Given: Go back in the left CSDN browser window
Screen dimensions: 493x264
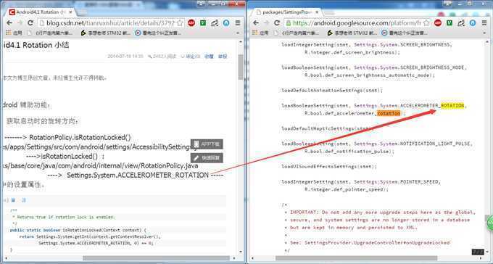Looking at the screenshot, I should [x=9, y=22].
